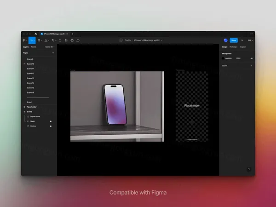Open the Help question mark button
Image resolution: width=276 pixels, height=207 pixels.
tap(249, 170)
